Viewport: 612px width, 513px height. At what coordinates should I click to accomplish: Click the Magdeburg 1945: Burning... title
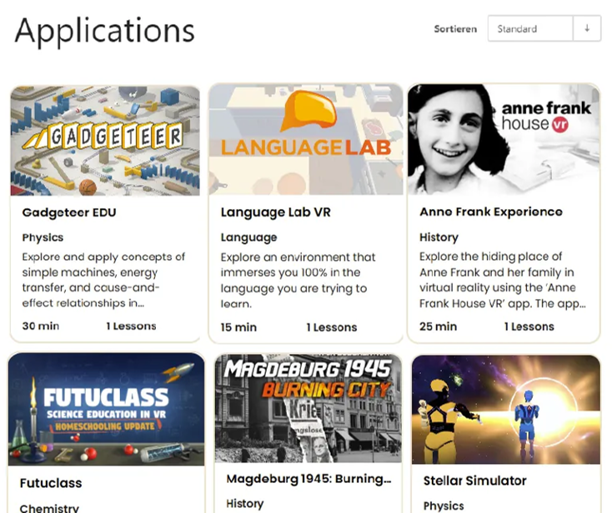click(x=309, y=479)
